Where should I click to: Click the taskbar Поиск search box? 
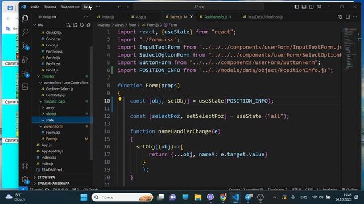click(123, 197)
